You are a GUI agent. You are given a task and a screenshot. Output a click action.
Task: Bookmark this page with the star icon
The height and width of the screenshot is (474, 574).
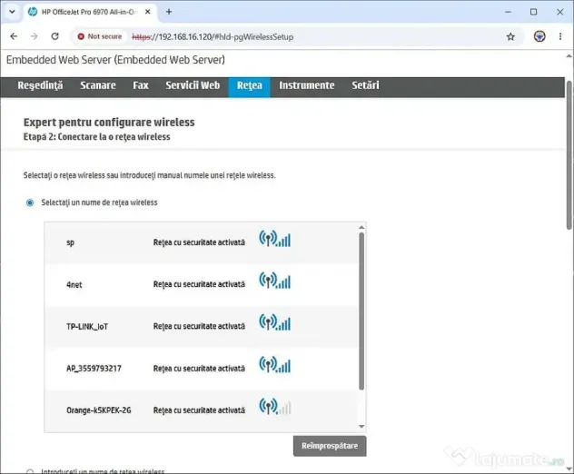tap(510, 36)
